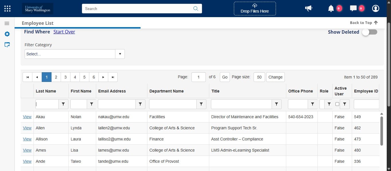Click the announcements megaphone icon
Viewport: 391px width, 171px height.
click(309, 8)
